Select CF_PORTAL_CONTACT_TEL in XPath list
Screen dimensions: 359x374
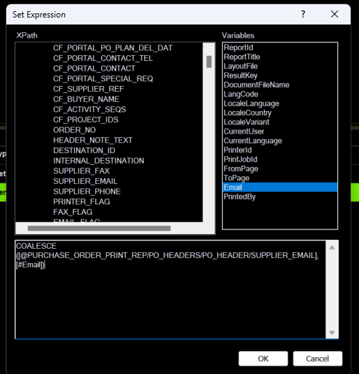click(103, 58)
